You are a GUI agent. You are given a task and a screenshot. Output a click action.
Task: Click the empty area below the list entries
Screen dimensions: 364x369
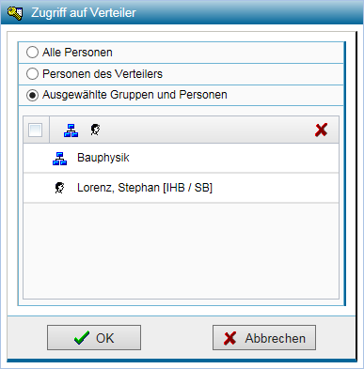click(181, 251)
